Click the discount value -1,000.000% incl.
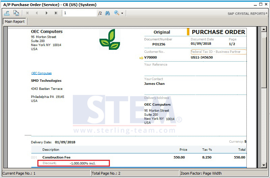270x178 pixels. coord(83,164)
